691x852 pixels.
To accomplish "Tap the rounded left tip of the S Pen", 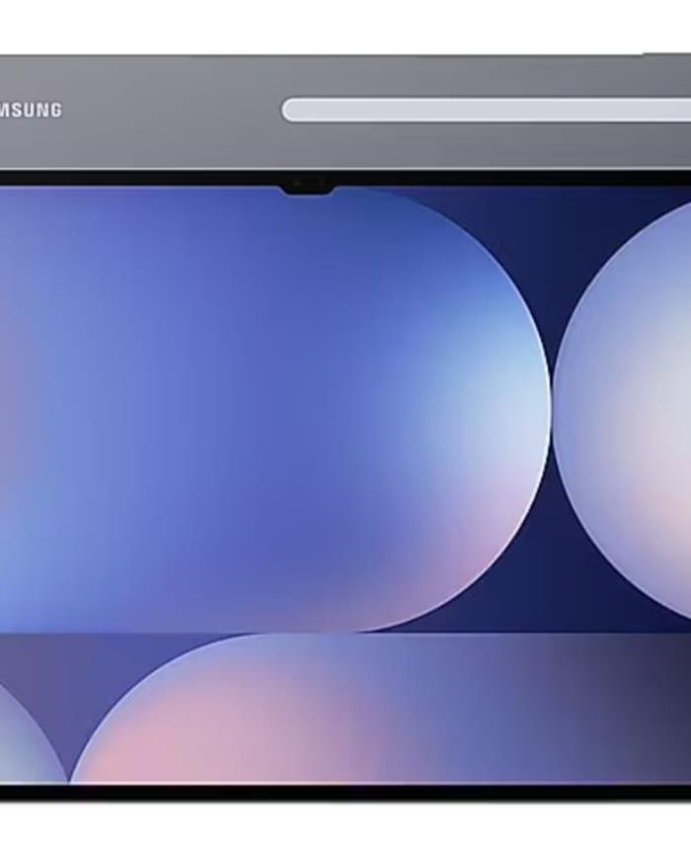I will click(x=289, y=110).
